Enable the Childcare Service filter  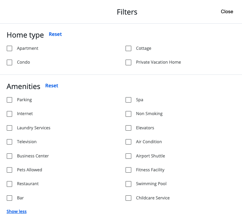point(128,198)
